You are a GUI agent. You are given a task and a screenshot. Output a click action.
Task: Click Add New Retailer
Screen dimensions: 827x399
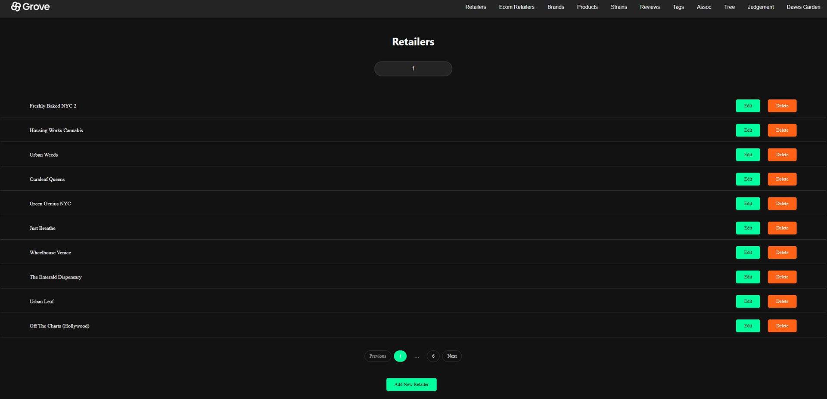pos(411,385)
